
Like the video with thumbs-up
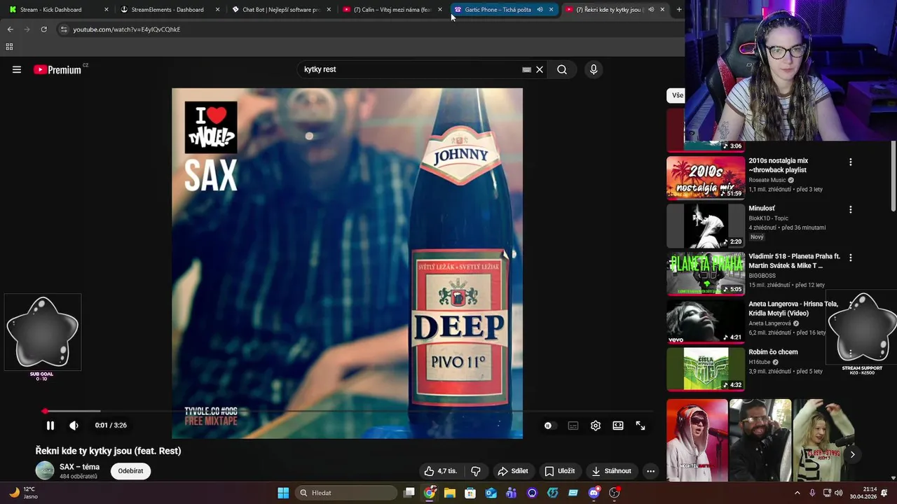440,471
